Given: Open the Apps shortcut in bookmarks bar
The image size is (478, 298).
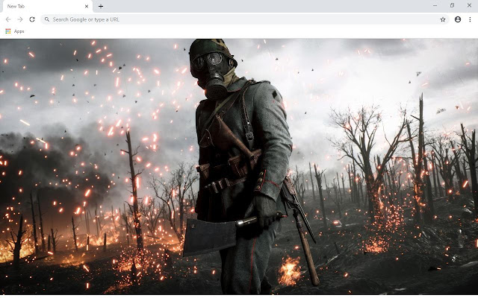Looking at the screenshot, I should coord(15,31).
